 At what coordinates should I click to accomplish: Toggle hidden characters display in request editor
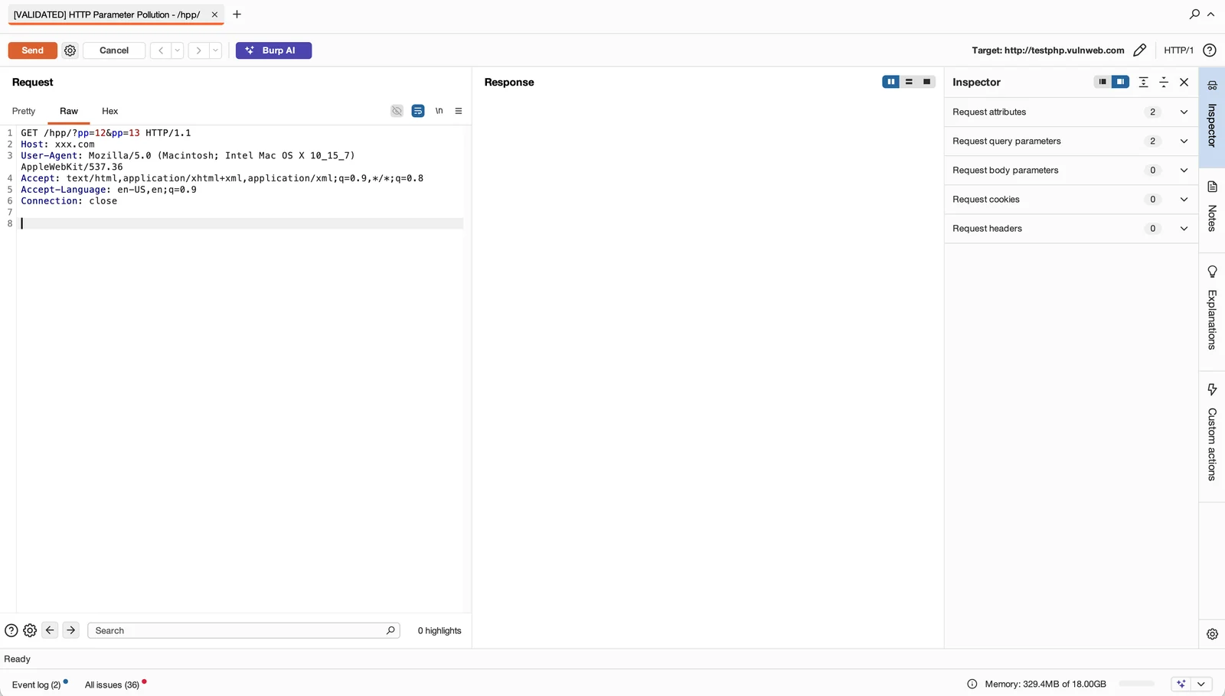pyautogui.click(x=397, y=111)
